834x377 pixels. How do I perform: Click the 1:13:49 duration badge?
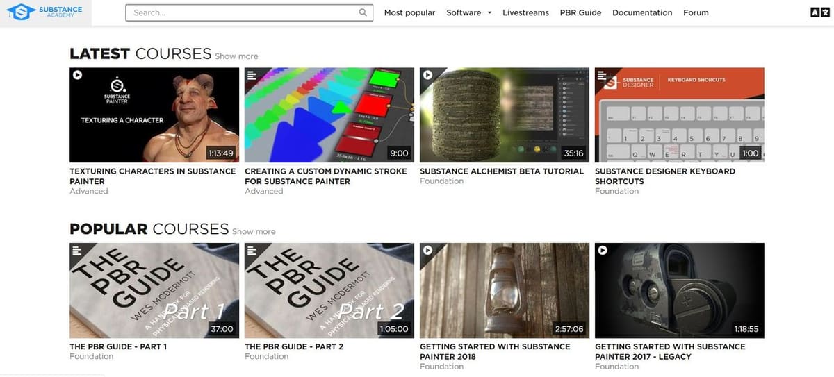220,153
